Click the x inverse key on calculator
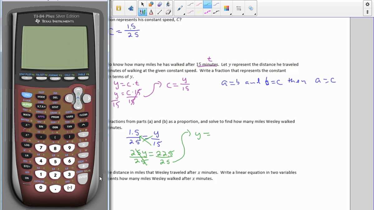Viewport: 374px width, 210px height. click(27, 125)
